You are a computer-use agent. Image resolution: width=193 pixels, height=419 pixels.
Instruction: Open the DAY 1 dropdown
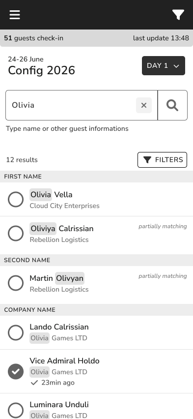coord(164,66)
